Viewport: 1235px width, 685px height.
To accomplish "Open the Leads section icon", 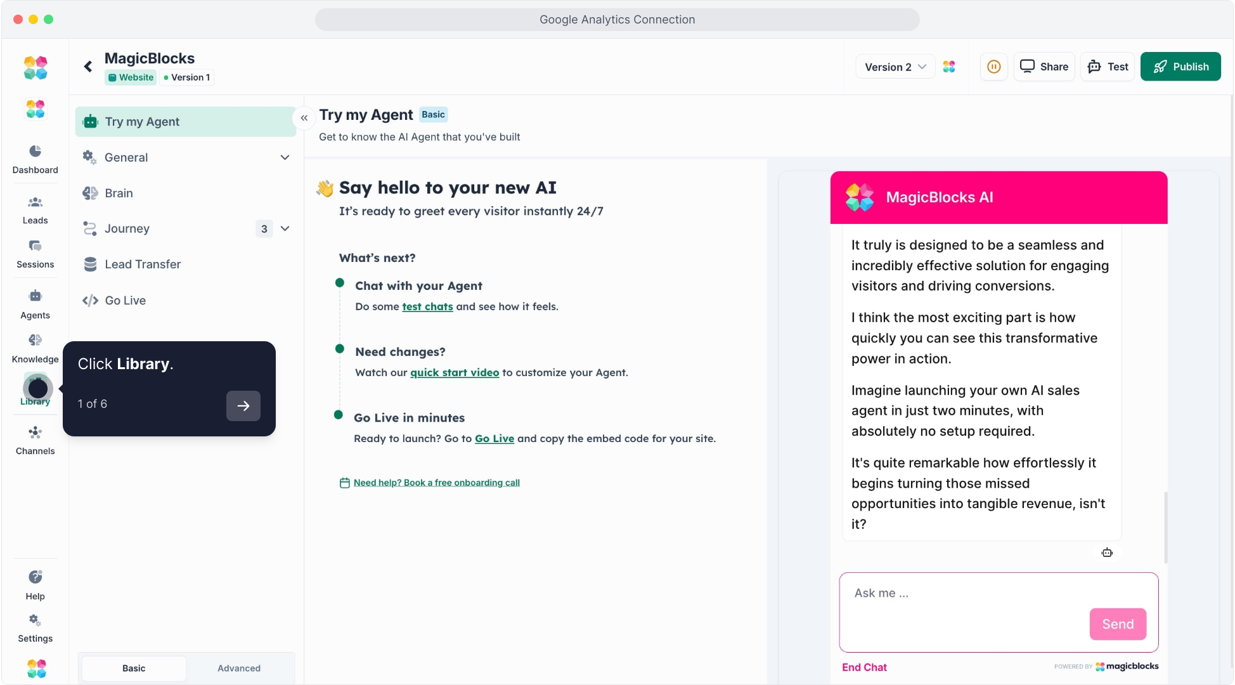I will click(35, 203).
